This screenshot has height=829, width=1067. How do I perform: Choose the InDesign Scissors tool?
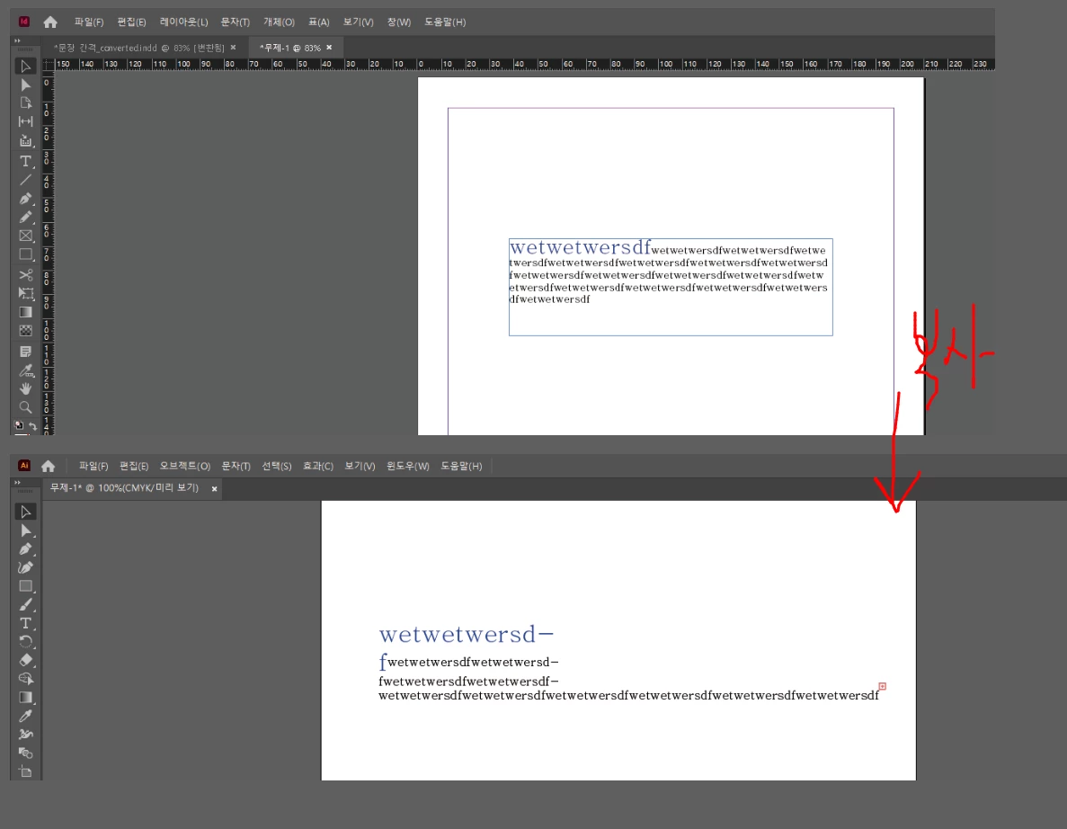click(x=25, y=275)
